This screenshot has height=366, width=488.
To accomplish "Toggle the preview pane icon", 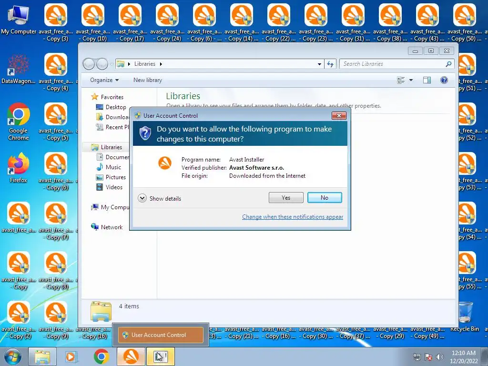I will coord(427,80).
